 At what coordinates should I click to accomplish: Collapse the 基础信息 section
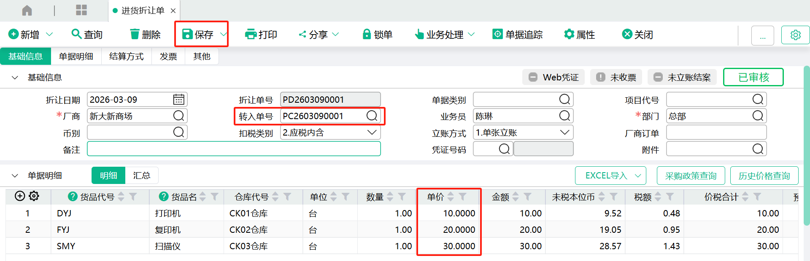(x=15, y=77)
